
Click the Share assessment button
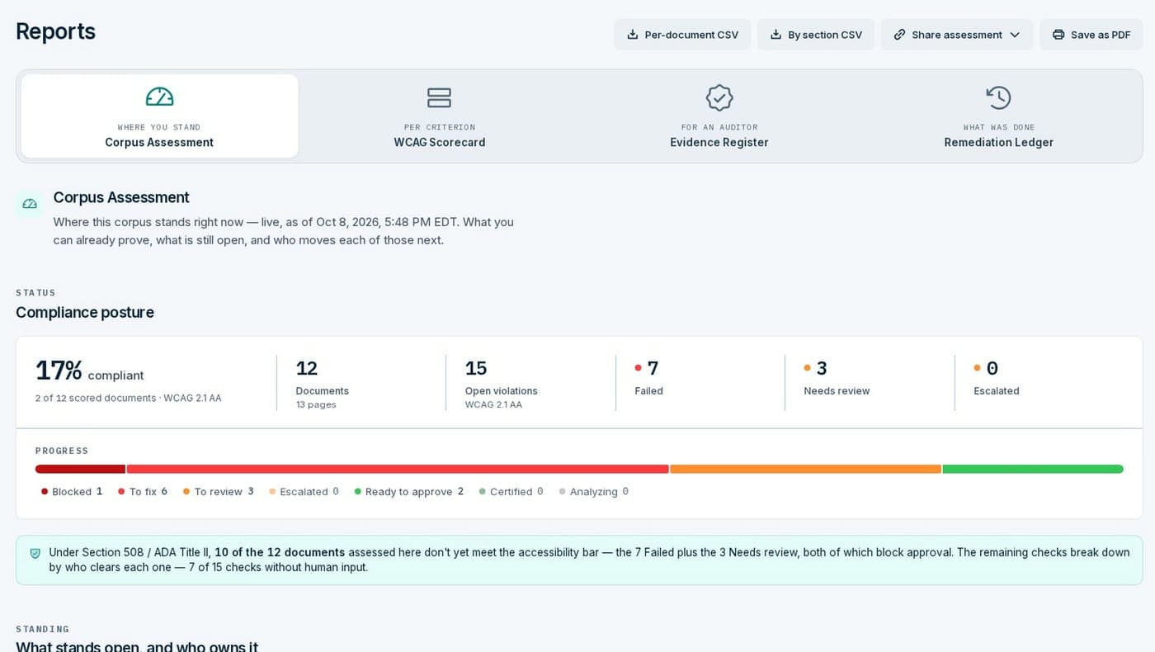pos(957,35)
